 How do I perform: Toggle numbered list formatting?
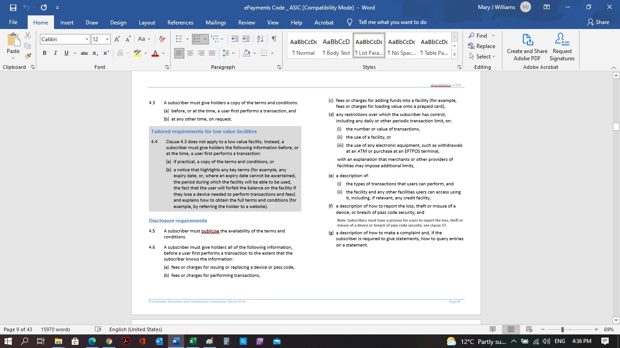pos(198,39)
